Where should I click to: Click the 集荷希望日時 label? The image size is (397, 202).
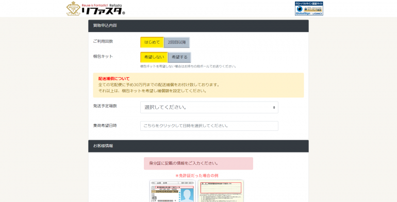click(105, 125)
